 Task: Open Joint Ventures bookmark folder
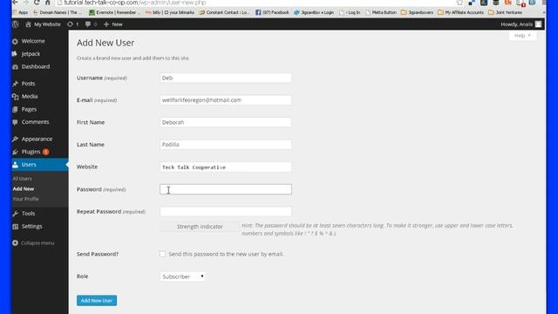(505, 12)
